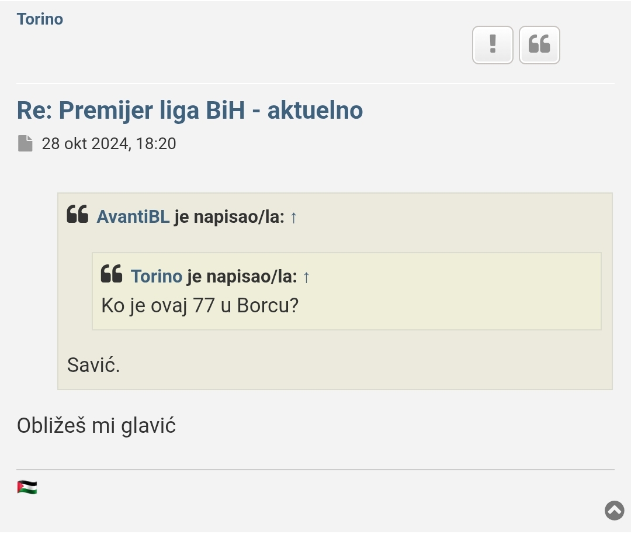Viewport: 631px width, 534px height.
Task: Click the post date 28 okt 2024, 18:20
Action: [x=109, y=143]
